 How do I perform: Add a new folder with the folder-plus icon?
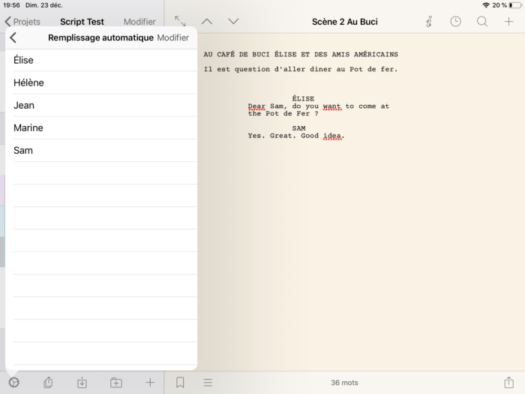(x=116, y=383)
